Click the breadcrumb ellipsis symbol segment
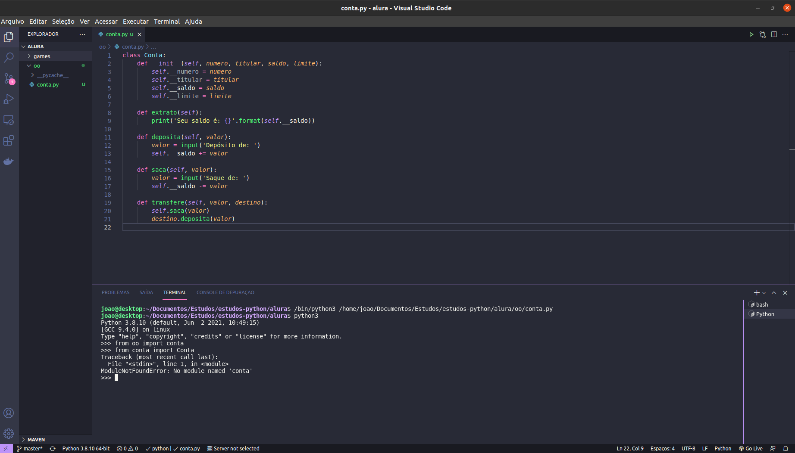The image size is (795, 453). [153, 47]
